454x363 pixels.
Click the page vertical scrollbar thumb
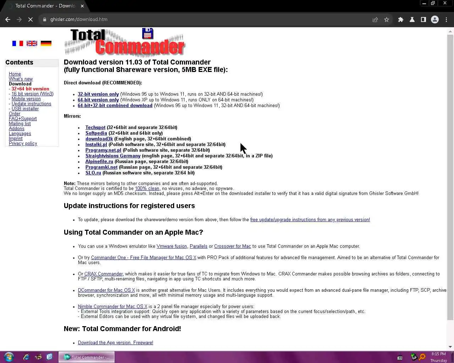[x=450, y=177]
